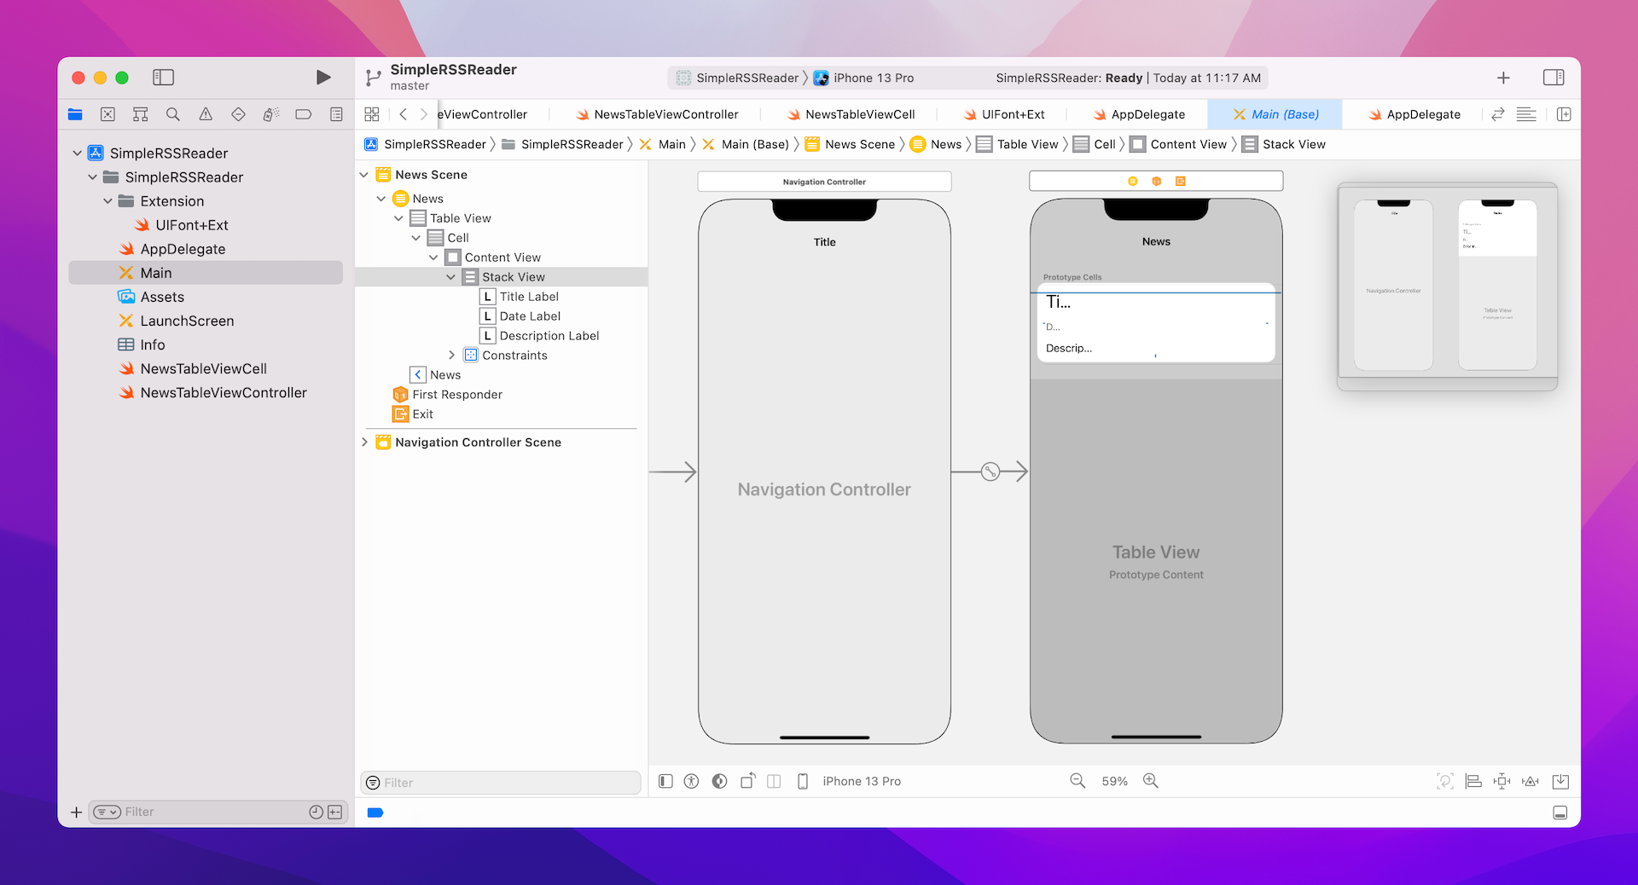The width and height of the screenshot is (1638, 885).
Task: Click the document outline Filter field
Action: click(501, 783)
